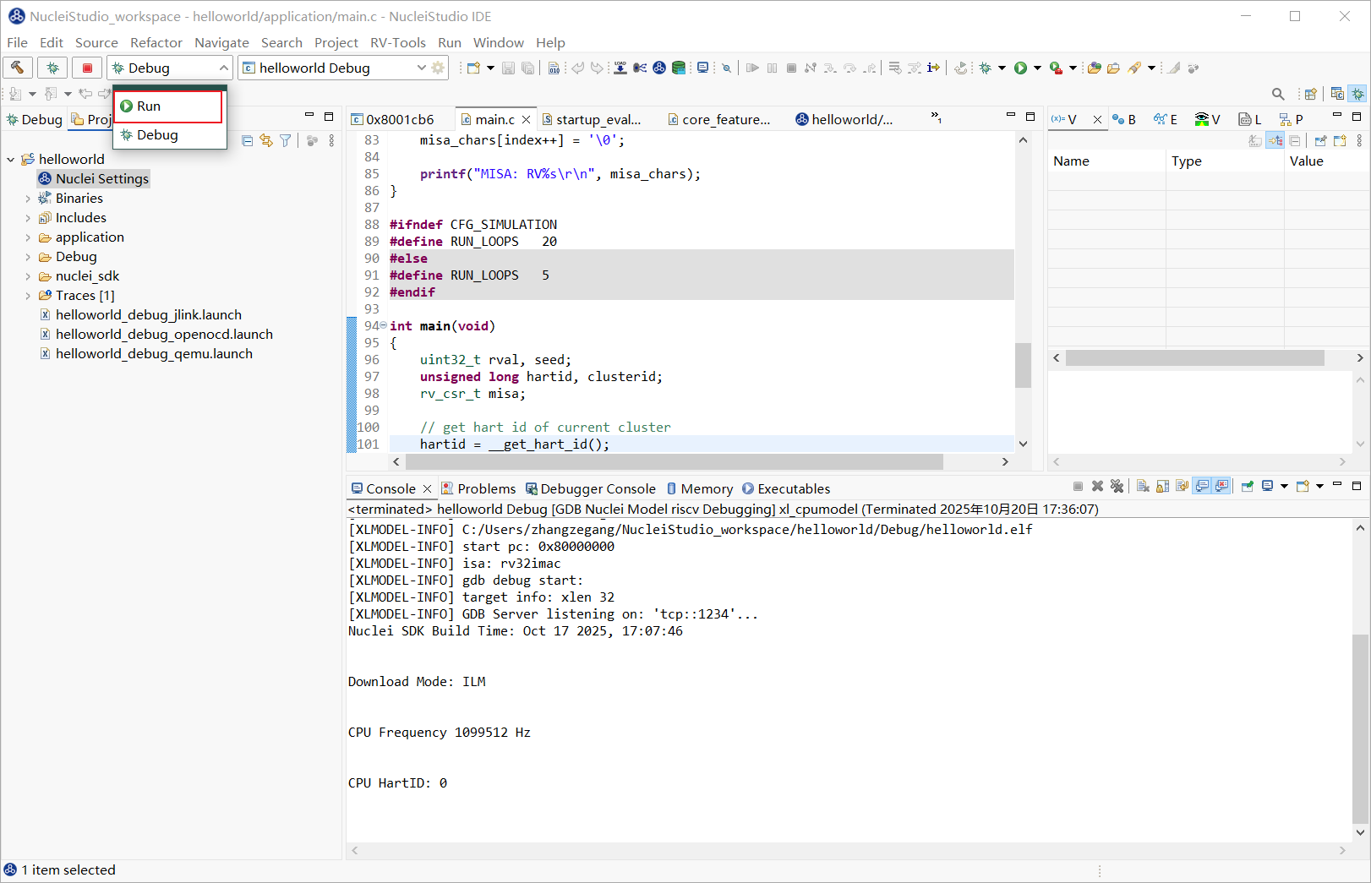Click Remove All Terminated Launches icon
1371x883 pixels.
pos(1117,486)
